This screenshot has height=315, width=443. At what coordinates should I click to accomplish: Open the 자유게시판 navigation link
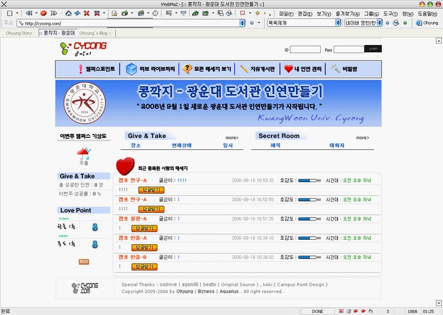(x=258, y=69)
